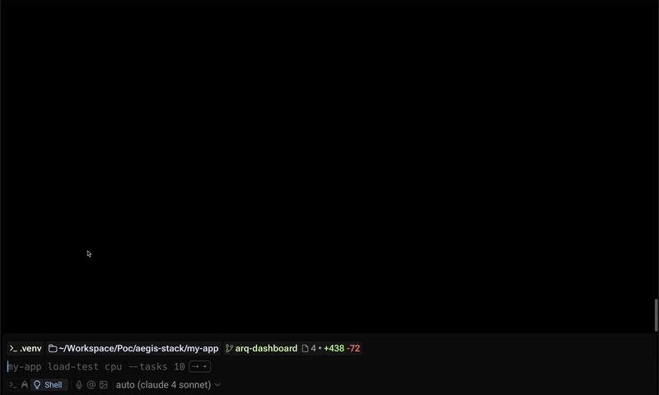
Task: Click the changed files document icon
Action: (305, 348)
